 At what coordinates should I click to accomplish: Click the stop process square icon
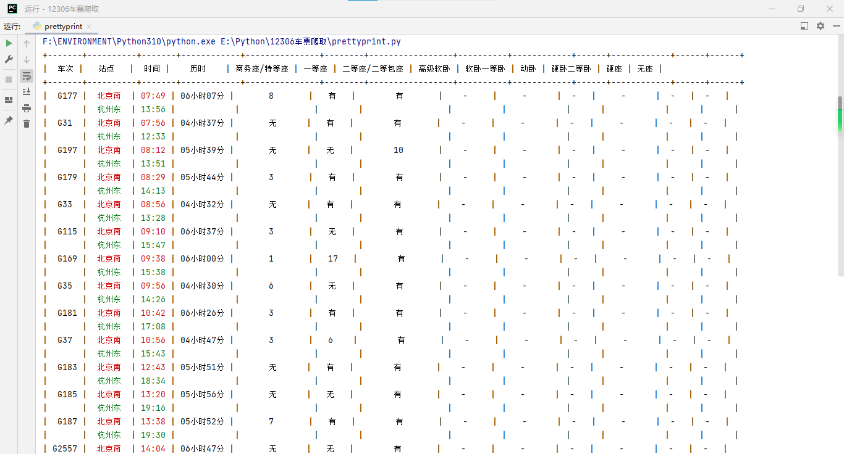pyautogui.click(x=9, y=80)
